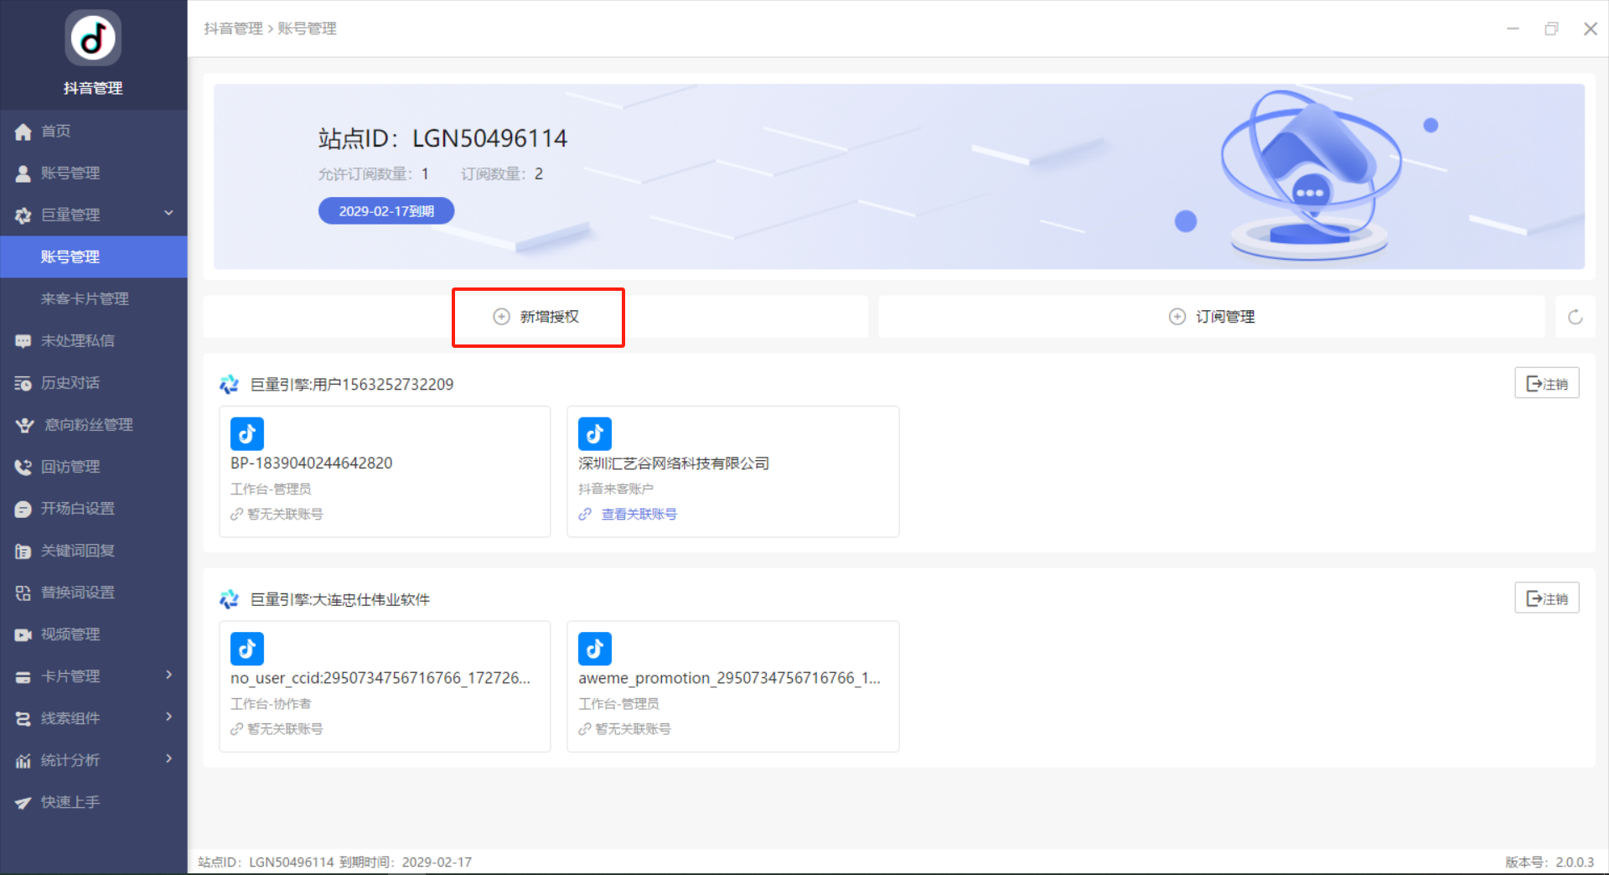Screen dimensions: 1609x875
Task: Click the 新增授权 button
Action: [538, 317]
